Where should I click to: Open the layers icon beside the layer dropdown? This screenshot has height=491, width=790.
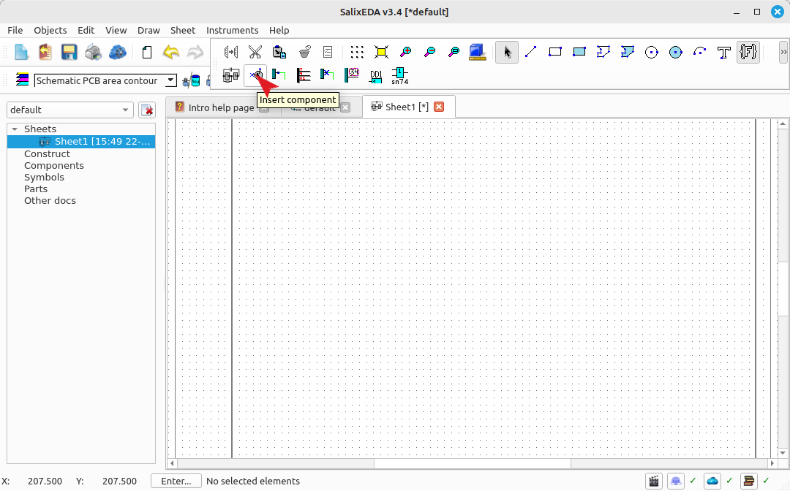22,80
